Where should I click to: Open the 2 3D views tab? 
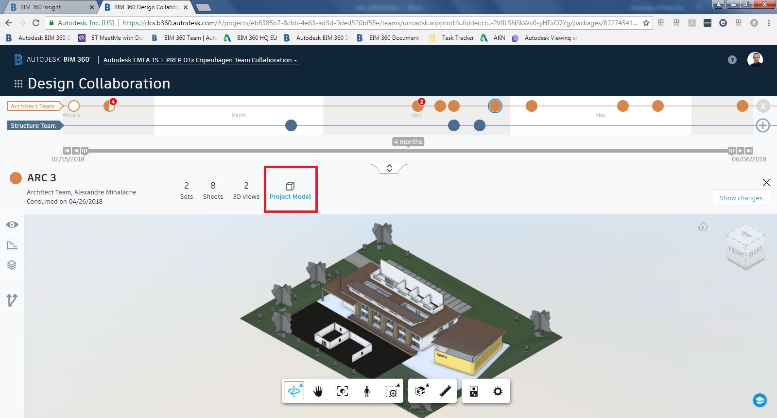coord(246,191)
